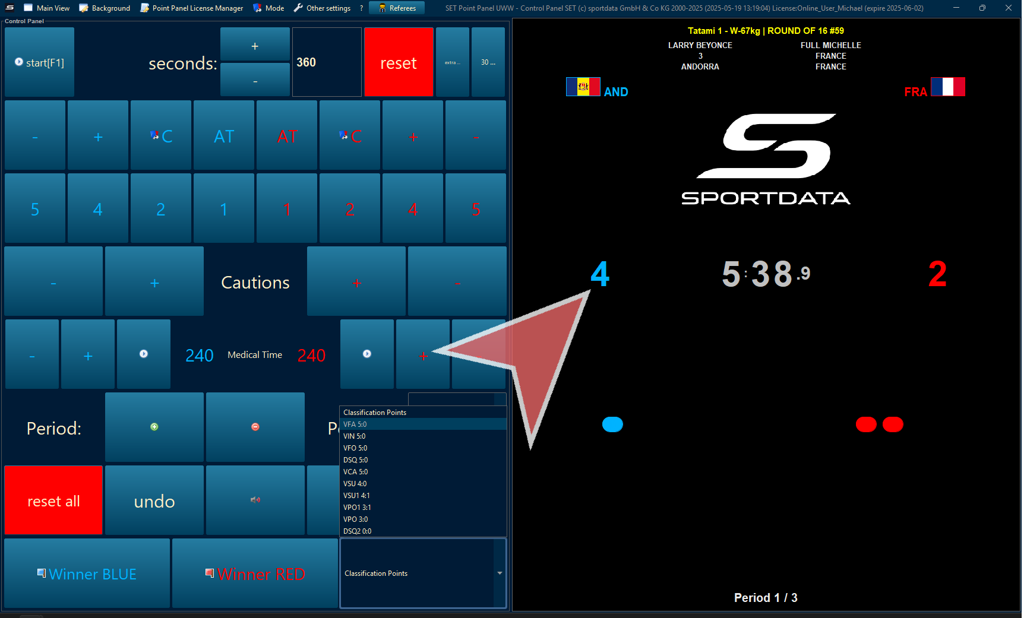
Task: Click the red AT button
Action: coord(287,135)
